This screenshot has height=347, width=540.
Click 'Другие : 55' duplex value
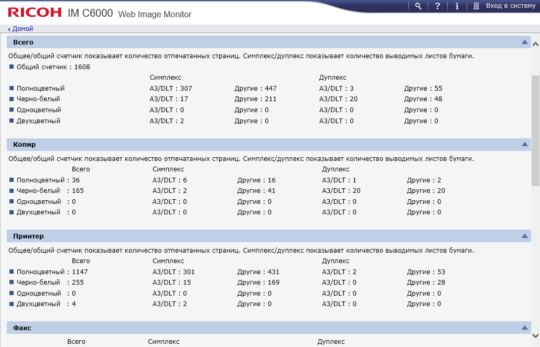(x=423, y=88)
